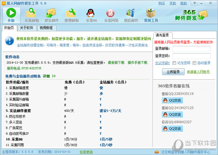218x155 pixels.
Task: Click the 立即登录 button
Action: 173,72
